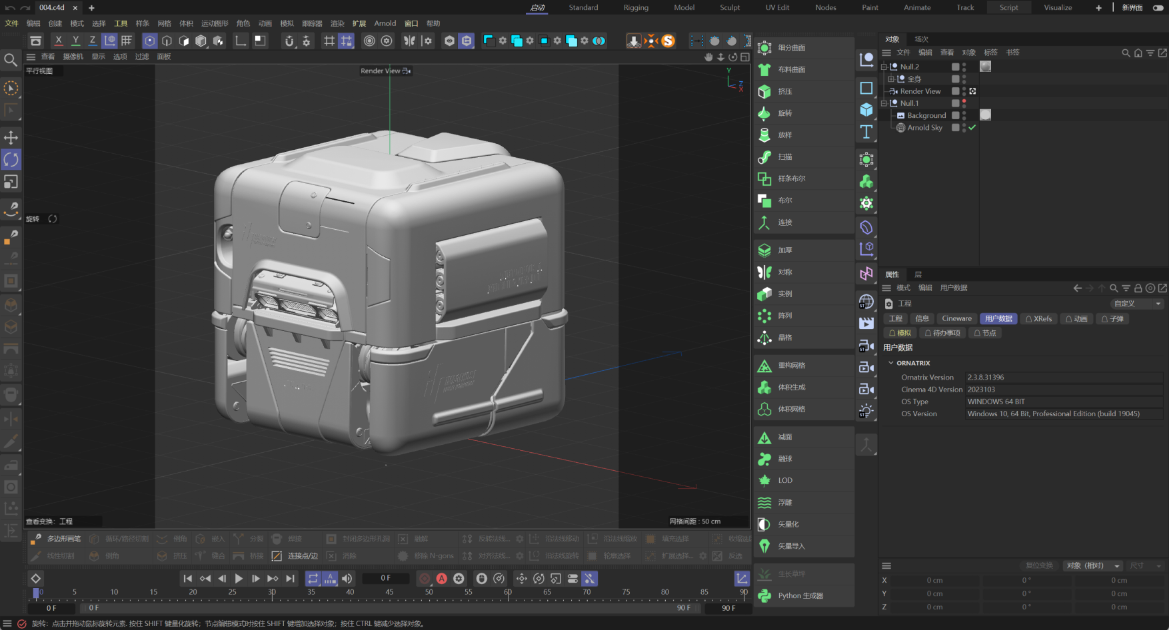Open the Arnold menu
The height and width of the screenshot is (630, 1169).
pyautogui.click(x=385, y=23)
